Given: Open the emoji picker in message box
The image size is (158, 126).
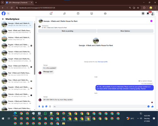Looking at the screenshot, I should [x=149, y=106].
